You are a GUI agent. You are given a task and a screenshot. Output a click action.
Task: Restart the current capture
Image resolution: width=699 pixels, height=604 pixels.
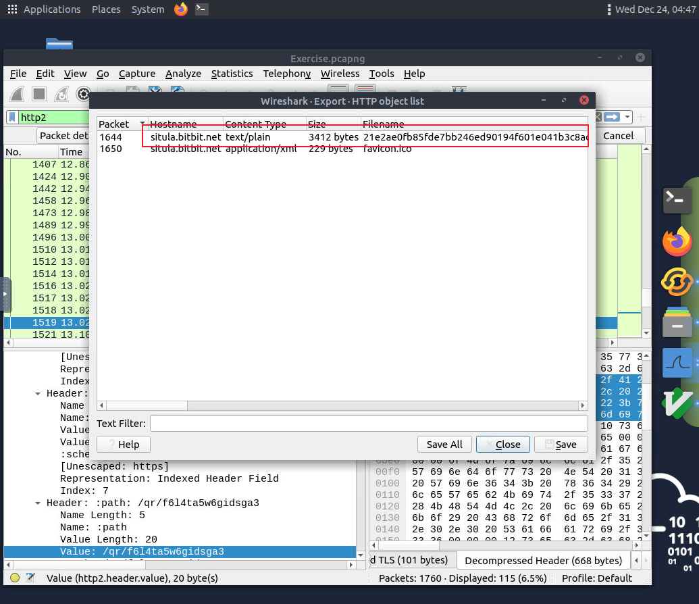pos(61,94)
